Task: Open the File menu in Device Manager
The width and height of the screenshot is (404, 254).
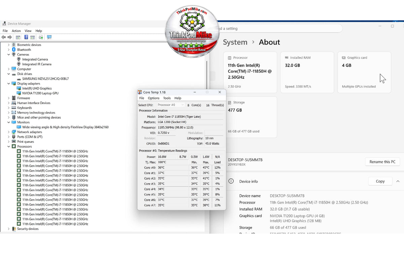Action: point(5,31)
